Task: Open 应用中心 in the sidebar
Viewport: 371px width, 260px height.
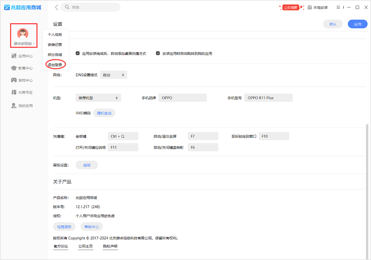Action: (x=22, y=56)
